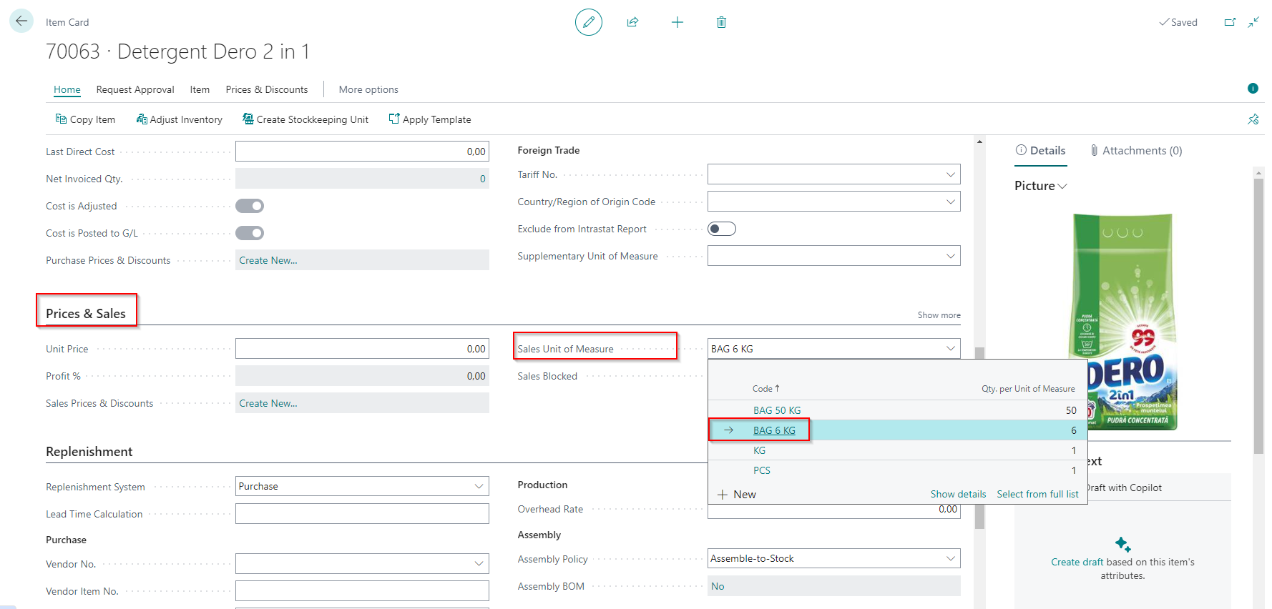
Task: Click Create New for Sales Prices & Discounts
Action: [x=268, y=403]
